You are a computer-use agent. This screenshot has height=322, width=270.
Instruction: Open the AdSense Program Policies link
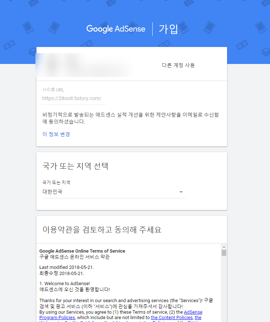click(121, 315)
